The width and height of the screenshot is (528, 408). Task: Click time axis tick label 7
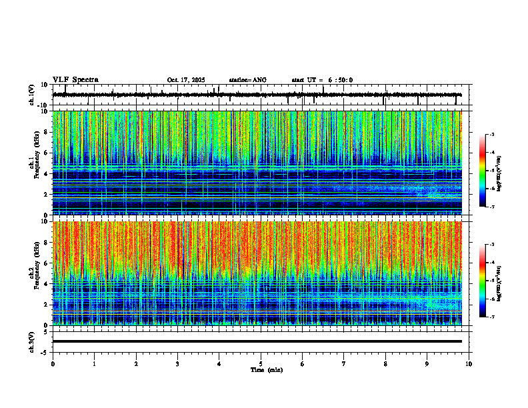click(344, 364)
